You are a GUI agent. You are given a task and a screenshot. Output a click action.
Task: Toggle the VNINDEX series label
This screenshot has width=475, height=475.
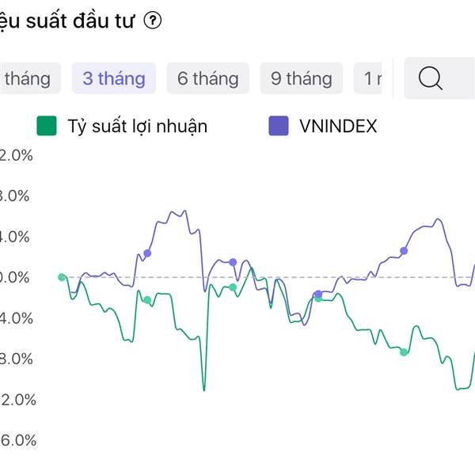(339, 125)
